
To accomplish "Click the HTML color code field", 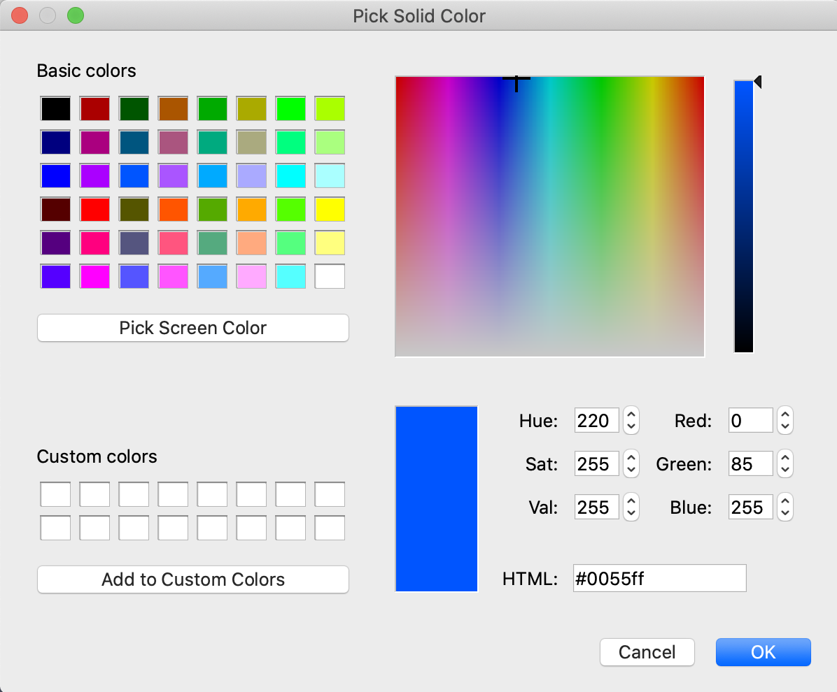I will tap(659, 579).
